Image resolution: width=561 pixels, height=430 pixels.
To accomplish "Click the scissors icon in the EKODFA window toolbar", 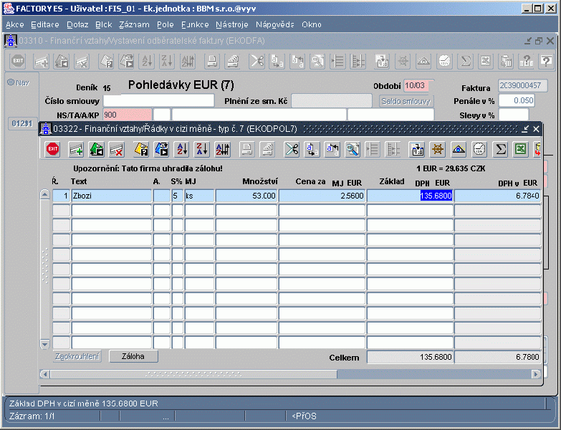I will click(257, 61).
